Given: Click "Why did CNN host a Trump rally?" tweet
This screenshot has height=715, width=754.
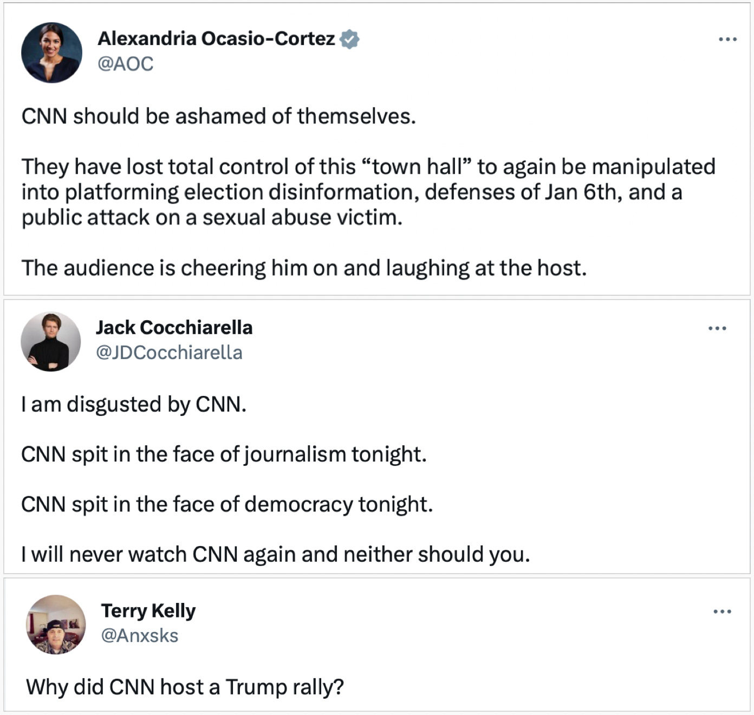Looking at the screenshot, I should click(x=185, y=687).
